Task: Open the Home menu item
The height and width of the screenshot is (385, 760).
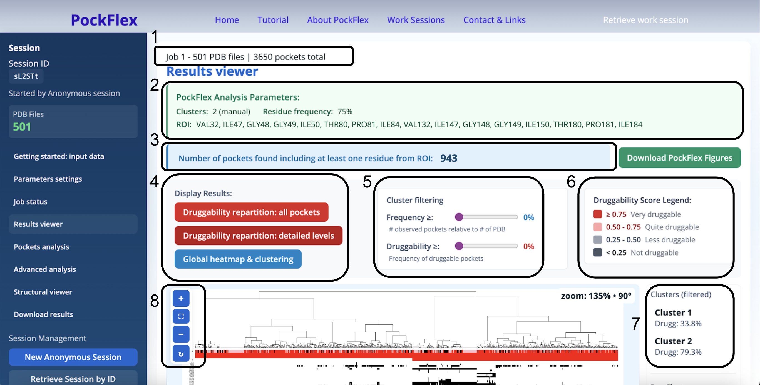Action: pos(227,20)
